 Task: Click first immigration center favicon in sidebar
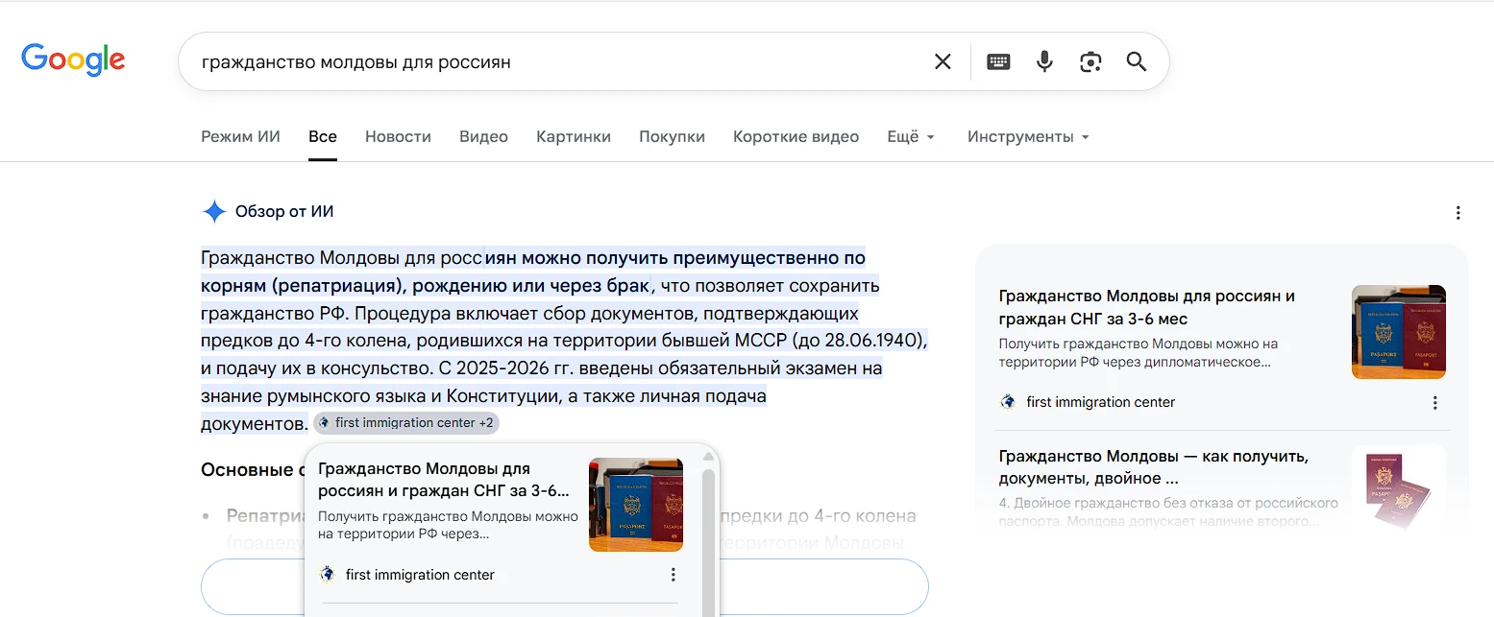click(x=1008, y=402)
